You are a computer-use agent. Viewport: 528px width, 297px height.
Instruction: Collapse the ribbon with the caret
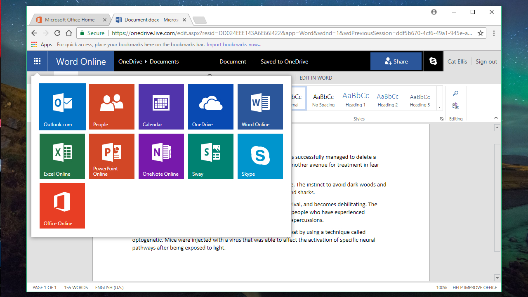click(496, 118)
